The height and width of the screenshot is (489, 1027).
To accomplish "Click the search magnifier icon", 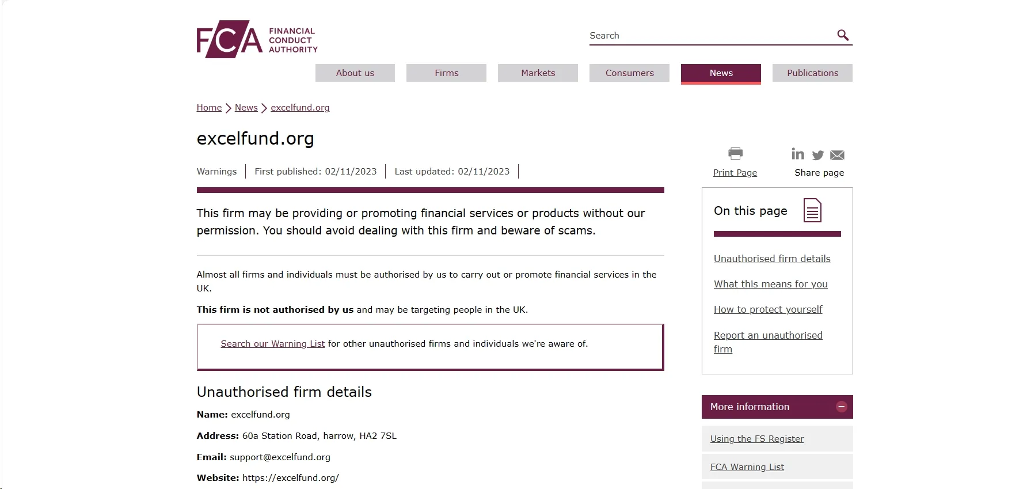I will (843, 35).
